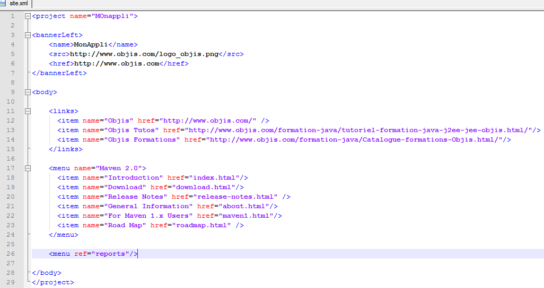Collapse the menu Maven 2.0 fold marker
This screenshot has height=288, width=544.
pyautogui.click(x=28, y=168)
